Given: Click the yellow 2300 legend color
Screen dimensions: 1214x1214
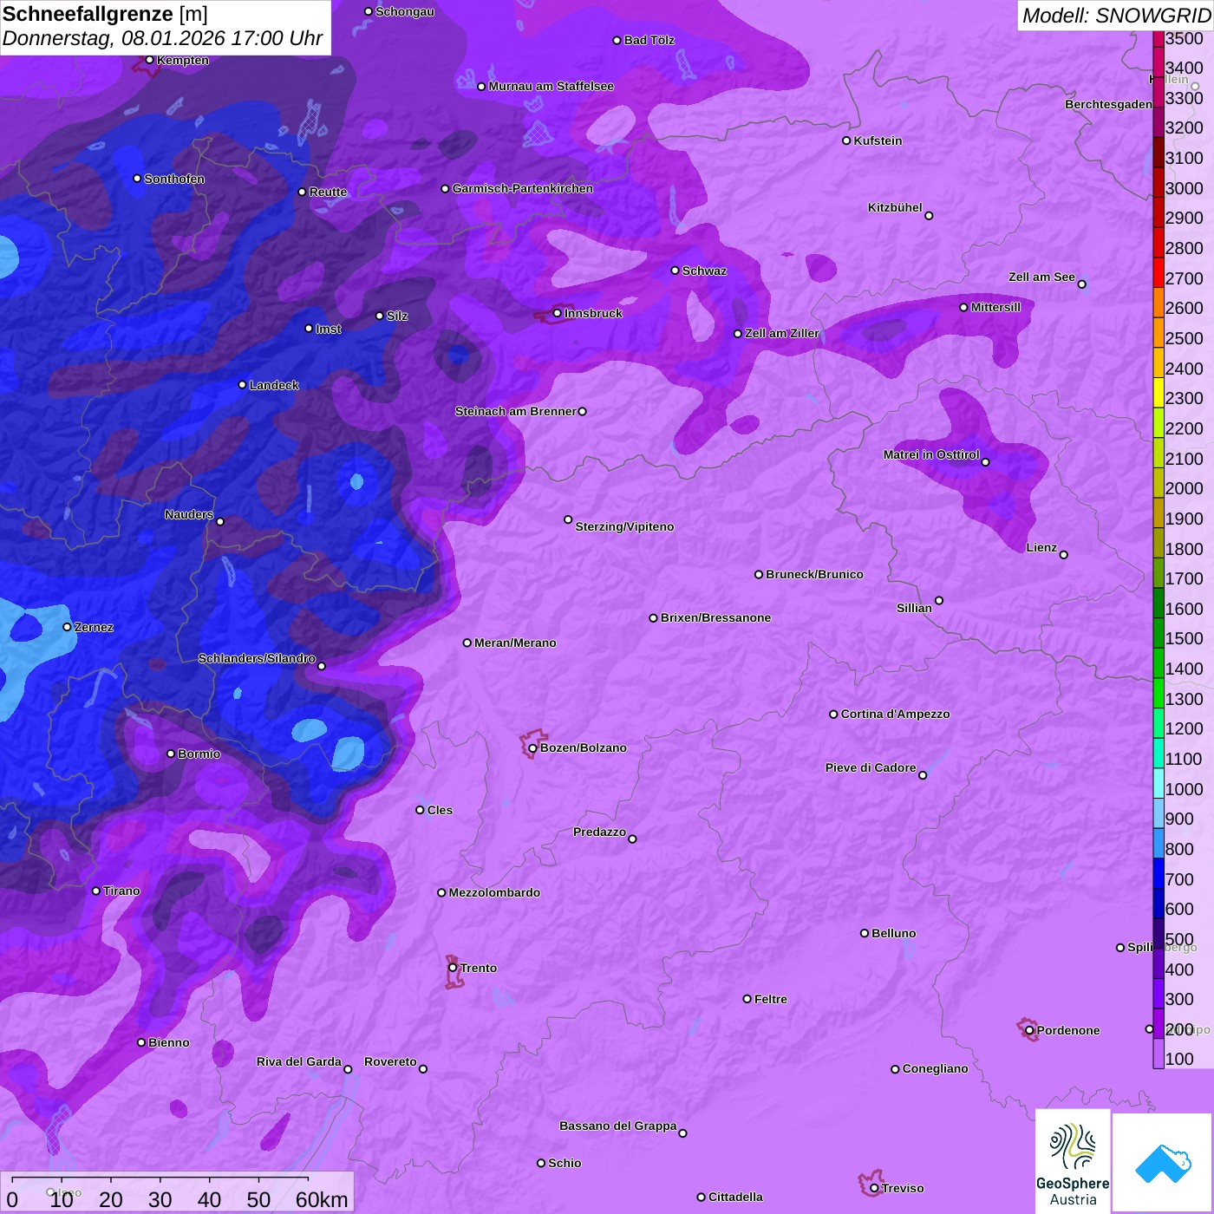Looking at the screenshot, I should [1159, 392].
